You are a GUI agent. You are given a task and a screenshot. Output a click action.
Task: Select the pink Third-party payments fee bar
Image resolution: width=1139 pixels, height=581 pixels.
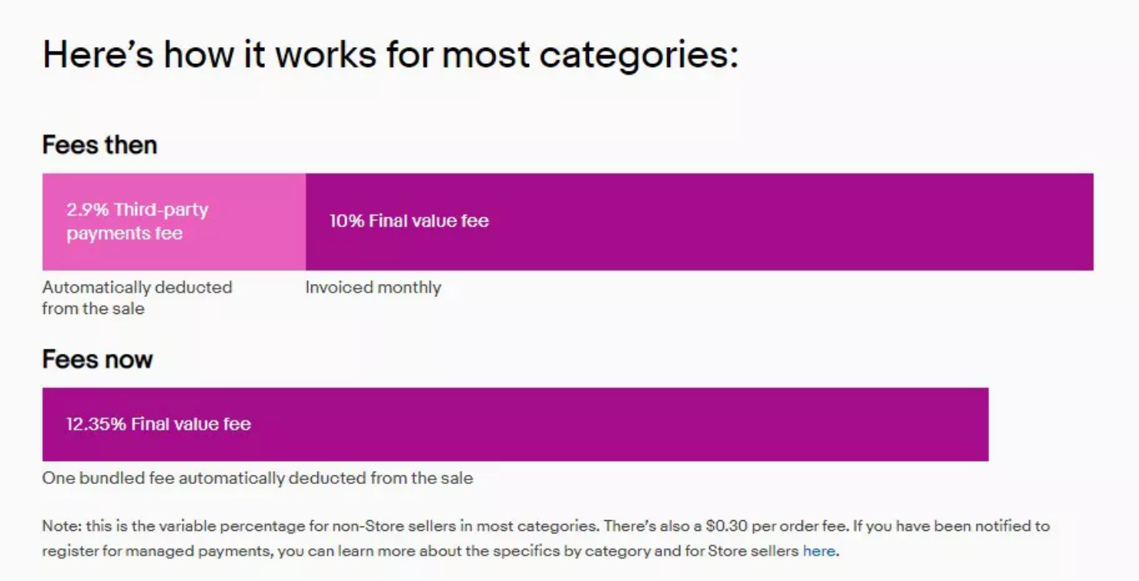(174, 222)
